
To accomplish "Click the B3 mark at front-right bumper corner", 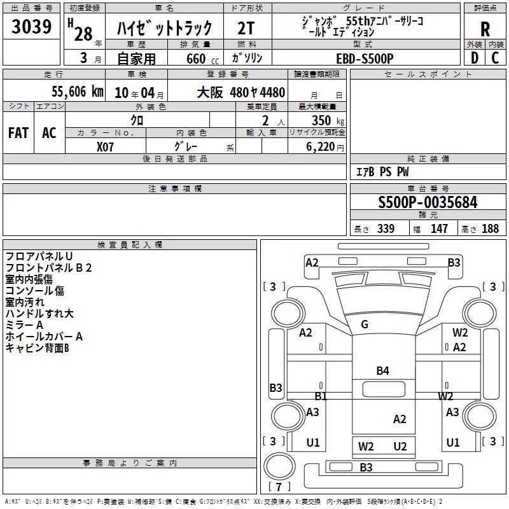I will coord(454,262).
